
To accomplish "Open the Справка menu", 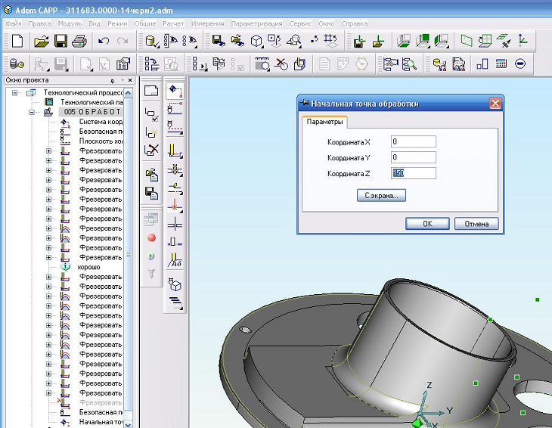I will pyautogui.click(x=355, y=23).
